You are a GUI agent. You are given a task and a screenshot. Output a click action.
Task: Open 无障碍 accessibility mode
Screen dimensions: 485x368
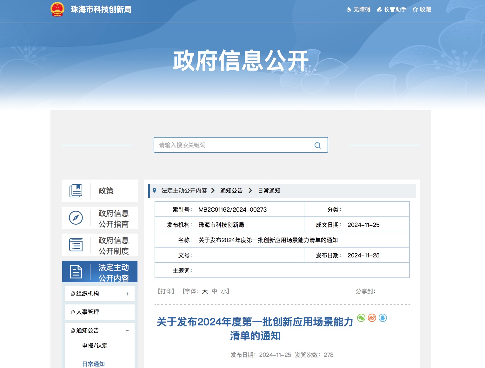click(x=358, y=10)
